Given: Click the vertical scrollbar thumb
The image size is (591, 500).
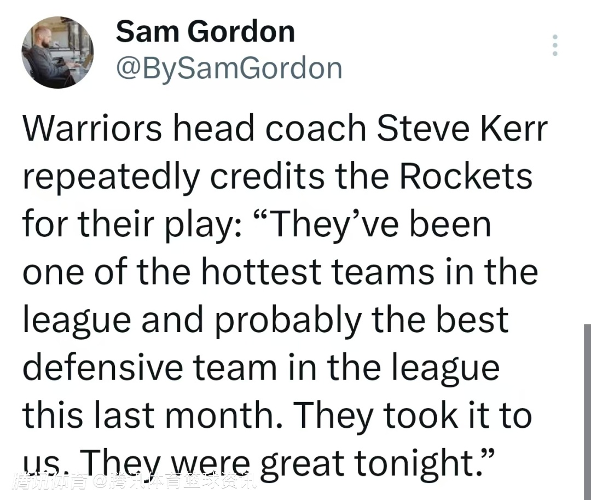Looking at the screenshot, I should click(x=587, y=410).
